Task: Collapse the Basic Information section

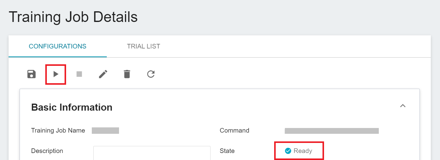Action: [403, 106]
